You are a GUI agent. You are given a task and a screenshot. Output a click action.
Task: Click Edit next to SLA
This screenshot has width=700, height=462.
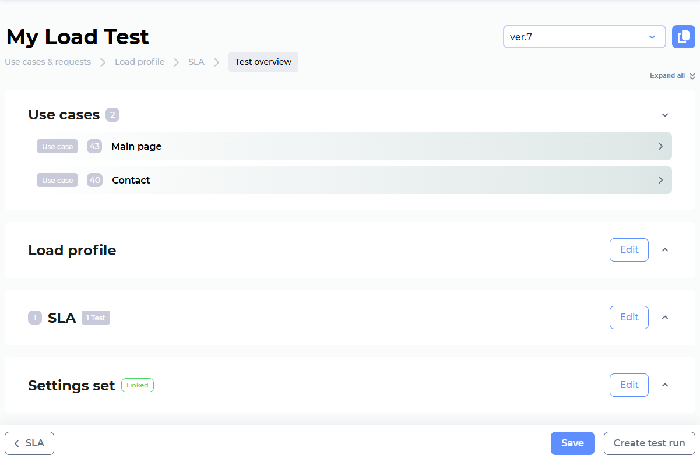point(628,317)
